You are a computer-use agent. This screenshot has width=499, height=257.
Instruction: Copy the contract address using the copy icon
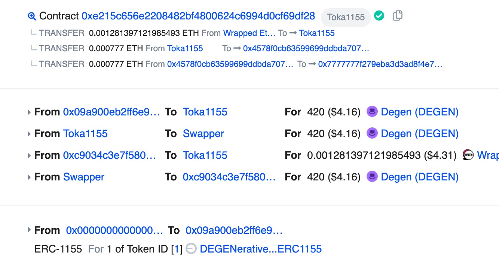pyautogui.click(x=398, y=16)
